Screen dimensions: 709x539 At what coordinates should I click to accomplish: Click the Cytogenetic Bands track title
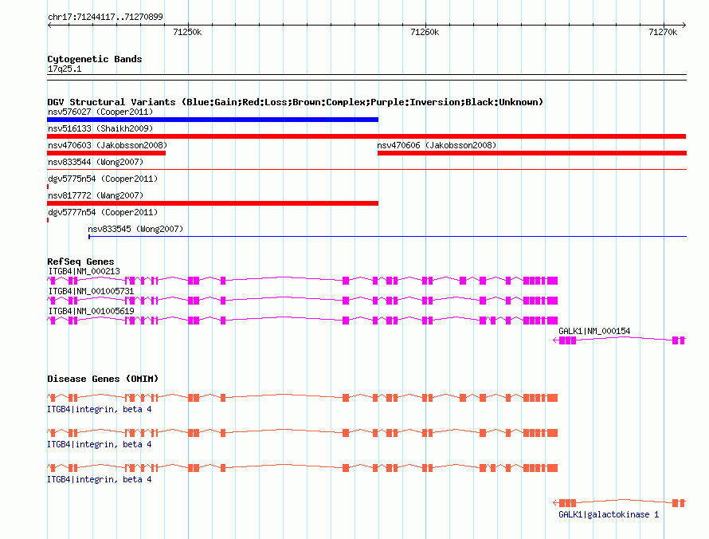coord(95,59)
